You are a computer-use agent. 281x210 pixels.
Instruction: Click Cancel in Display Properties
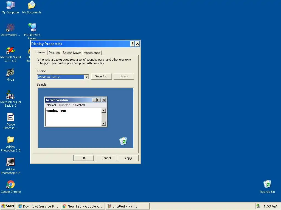coord(106,158)
